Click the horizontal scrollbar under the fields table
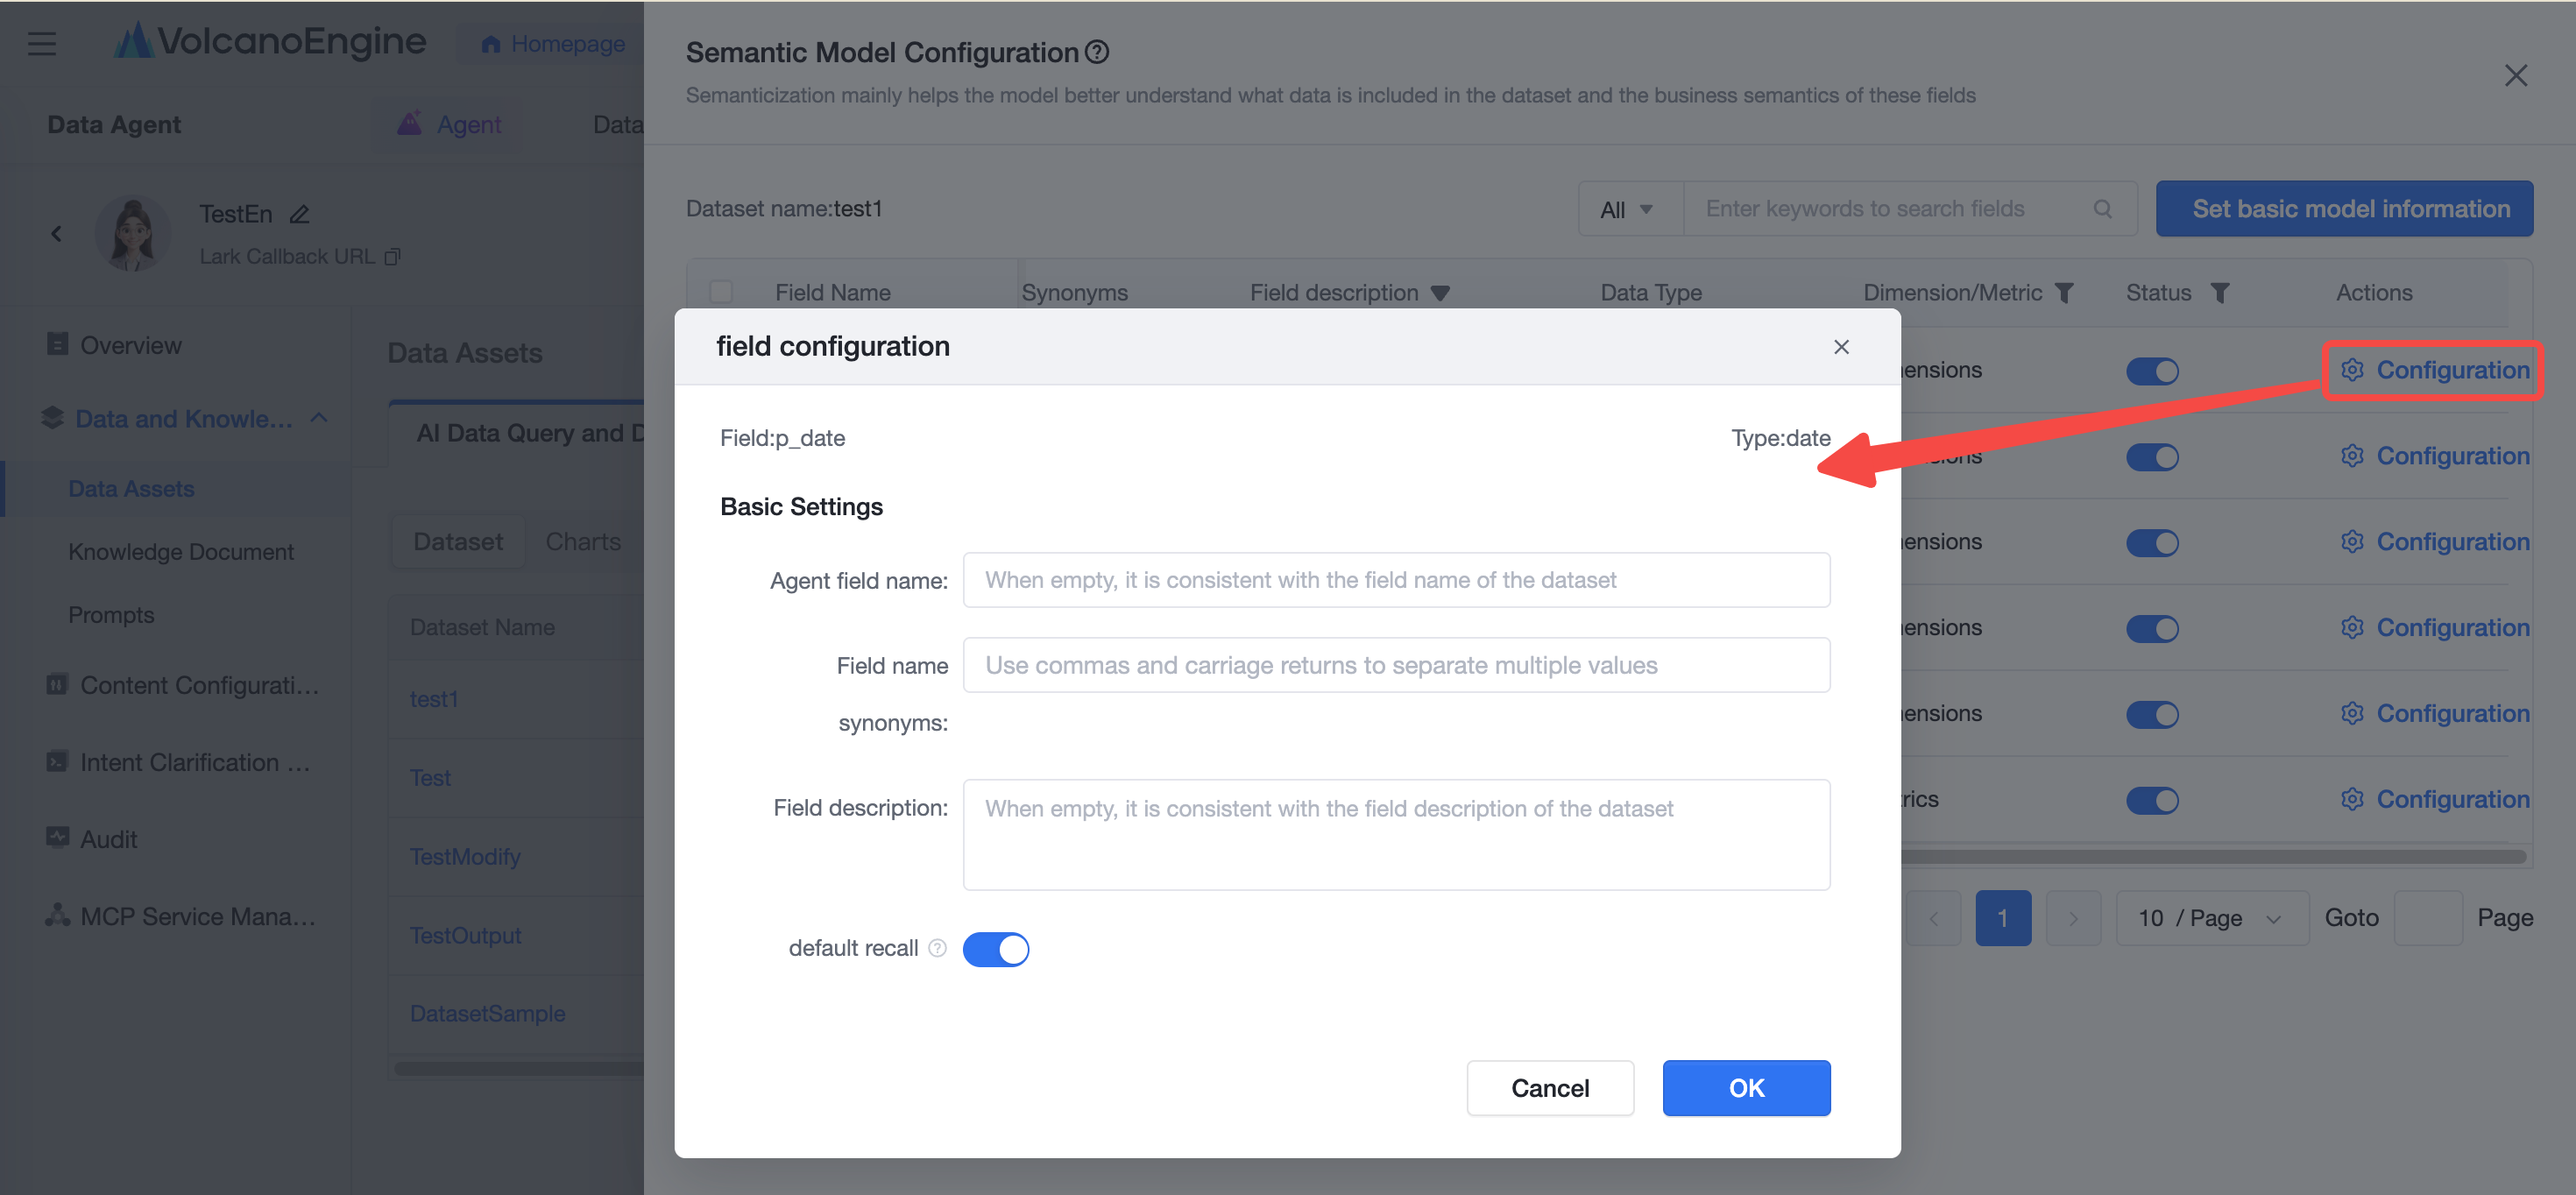 [x=2210, y=857]
